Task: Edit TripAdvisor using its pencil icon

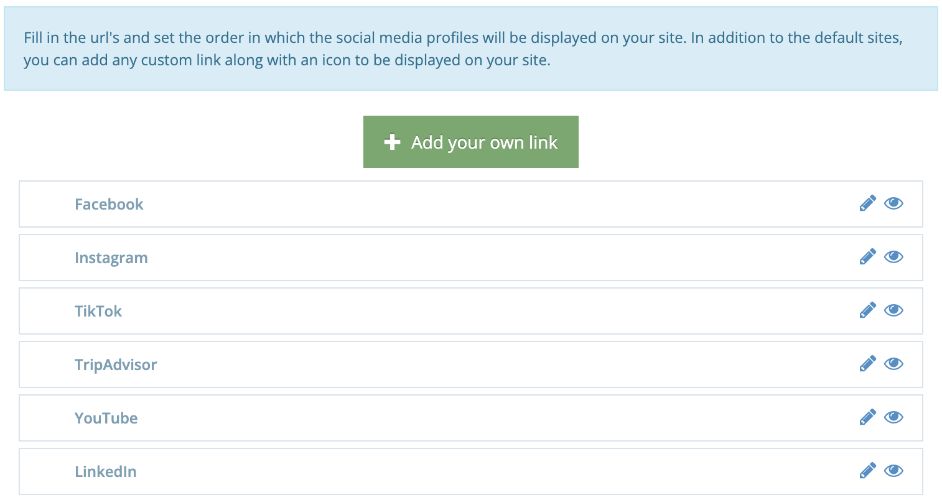Action: coord(867,363)
